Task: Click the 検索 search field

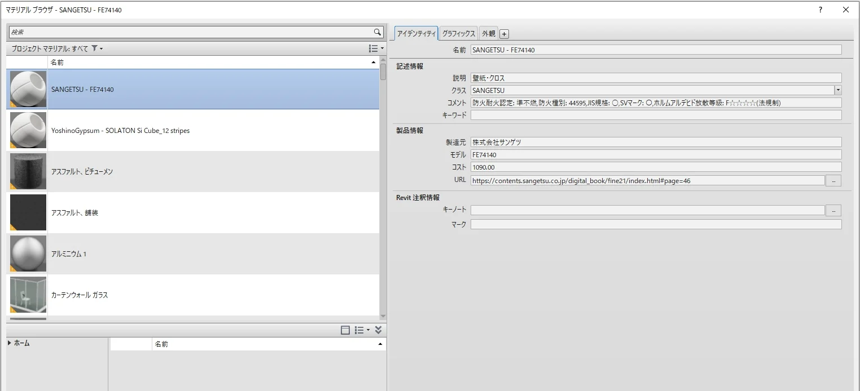Action: point(191,32)
